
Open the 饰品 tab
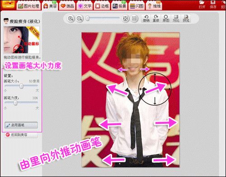(67, 6)
